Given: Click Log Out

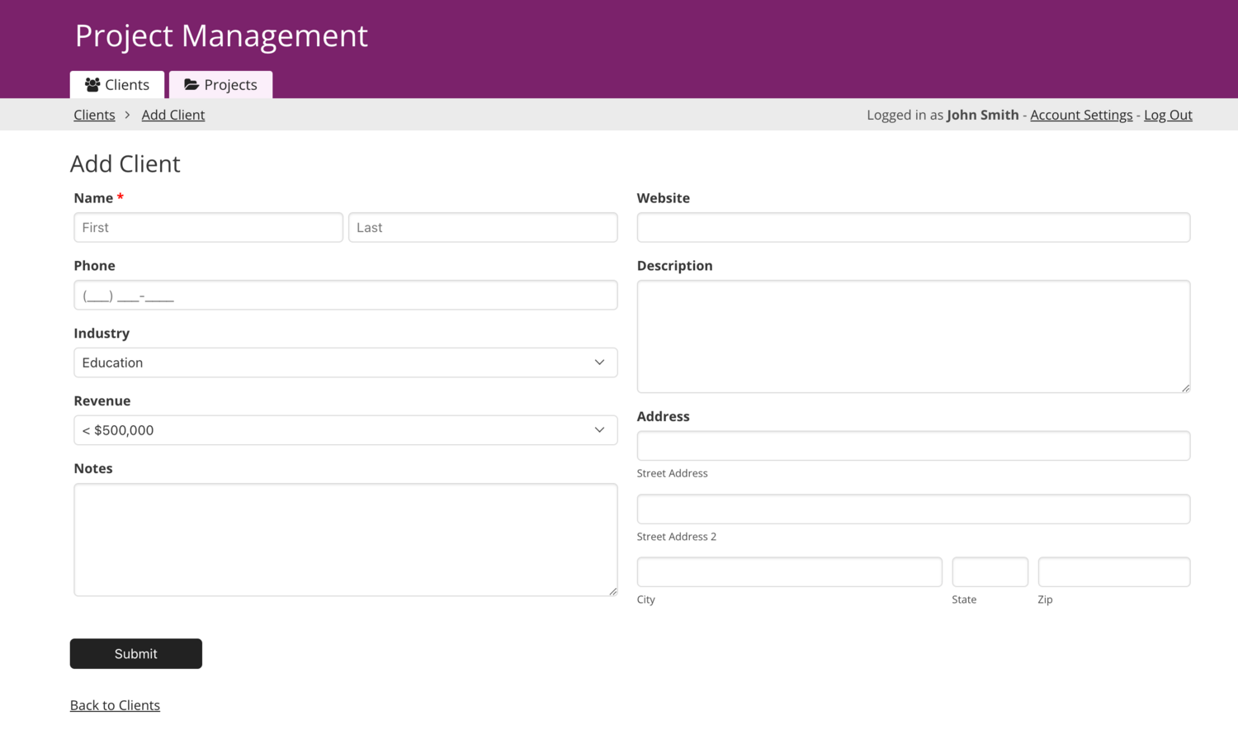Looking at the screenshot, I should point(1167,115).
